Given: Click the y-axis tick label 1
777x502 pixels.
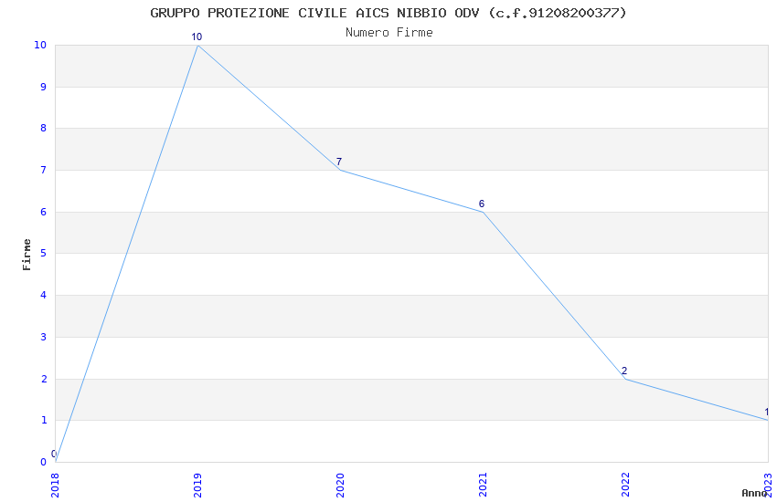Looking at the screenshot, I should point(44,421).
